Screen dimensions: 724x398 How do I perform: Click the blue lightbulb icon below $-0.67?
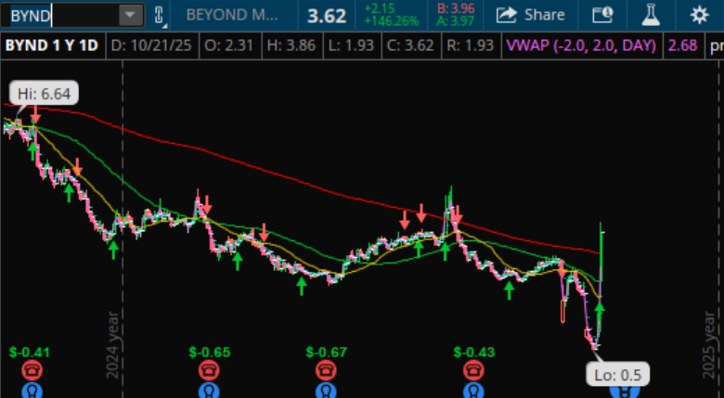[x=326, y=392]
